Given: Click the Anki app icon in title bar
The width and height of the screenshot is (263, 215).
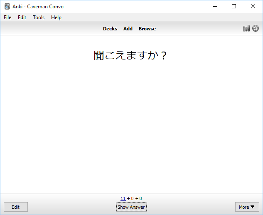Looking at the screenshot, I should (7, 6).
